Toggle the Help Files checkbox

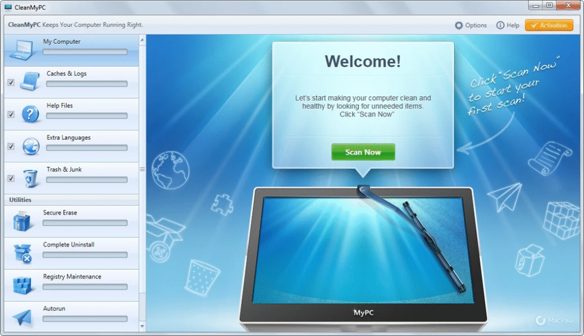pos(11,114)
